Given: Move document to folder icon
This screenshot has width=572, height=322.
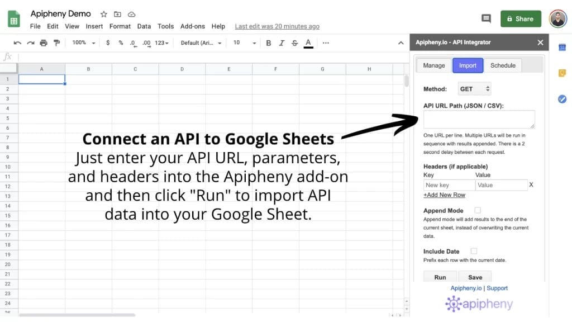Looking at the screenshot, I should [x=117, y=14].
